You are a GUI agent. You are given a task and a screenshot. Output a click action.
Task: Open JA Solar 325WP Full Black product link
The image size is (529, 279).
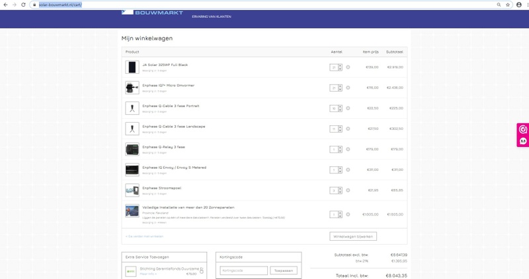tap(165, 65)
